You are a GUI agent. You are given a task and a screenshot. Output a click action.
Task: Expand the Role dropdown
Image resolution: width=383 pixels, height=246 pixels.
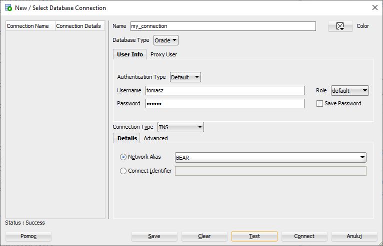[x=350, y=91]
